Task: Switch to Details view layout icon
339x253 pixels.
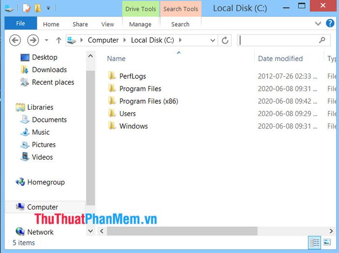Action: pos(314,242)
